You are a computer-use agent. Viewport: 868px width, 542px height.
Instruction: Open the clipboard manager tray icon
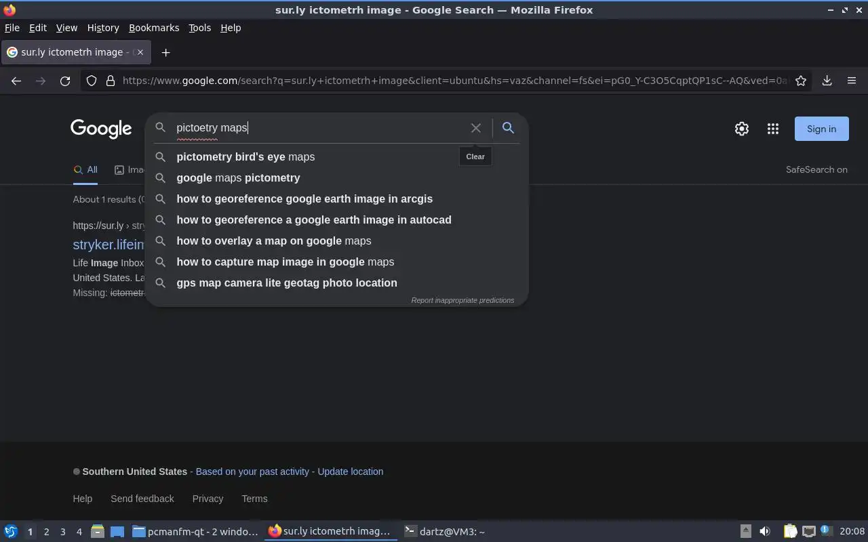pyautogui.click(x=790, y=531)
